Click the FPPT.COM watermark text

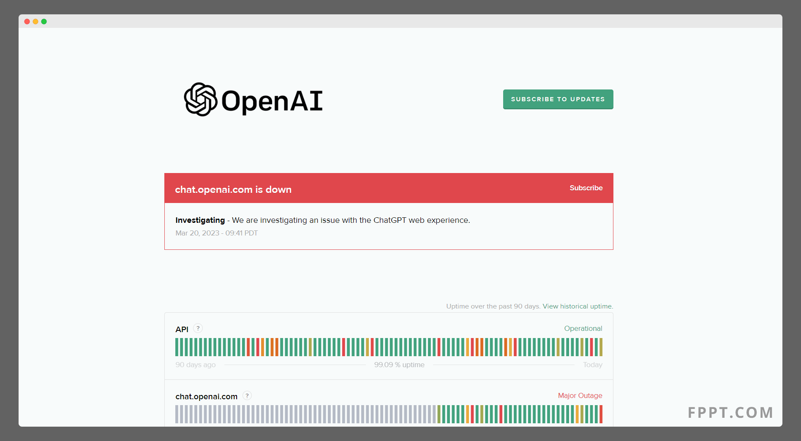[x=730, y=413]
